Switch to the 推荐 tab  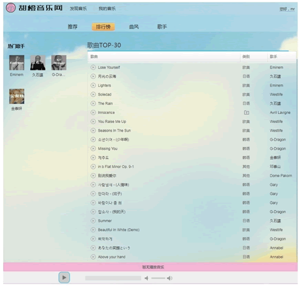pos(73,27)
